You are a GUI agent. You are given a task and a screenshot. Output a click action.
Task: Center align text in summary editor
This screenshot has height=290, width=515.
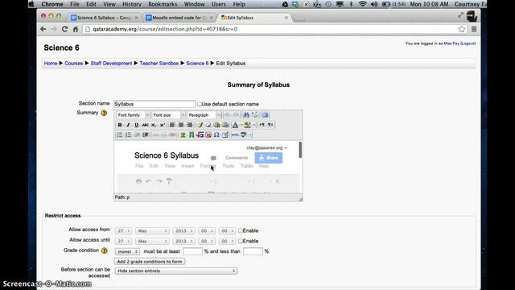pyautogui.click(x=180, y=125)
